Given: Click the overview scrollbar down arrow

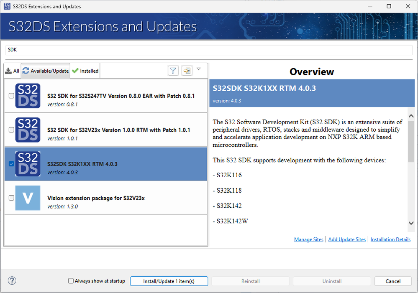Looking at the screenshot, I should [411, 223].
